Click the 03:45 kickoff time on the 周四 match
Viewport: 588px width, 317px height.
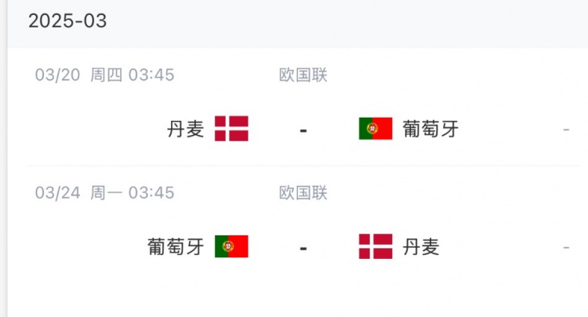click(x=151, y=75)
